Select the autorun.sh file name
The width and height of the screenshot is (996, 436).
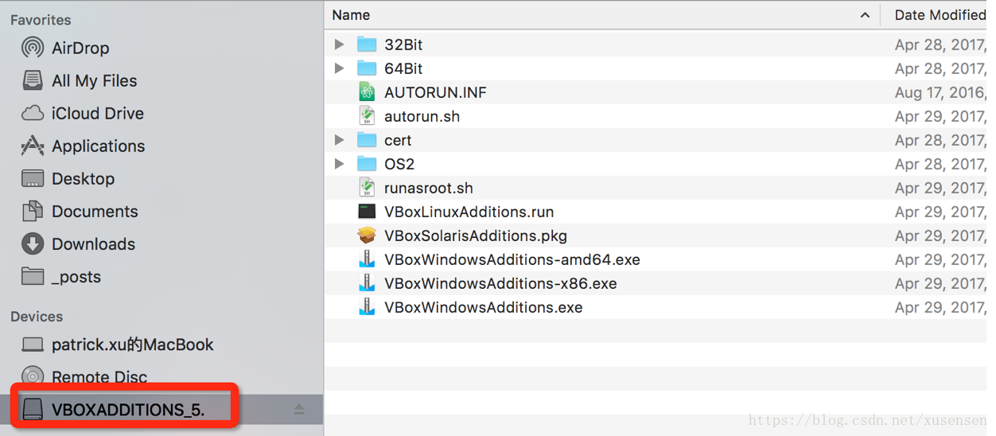422,116
